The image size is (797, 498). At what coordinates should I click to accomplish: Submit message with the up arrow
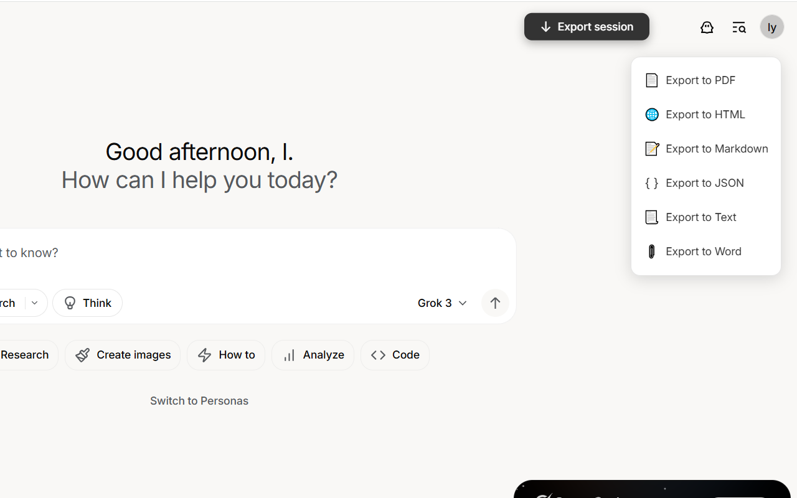click(x=495, y=303)
